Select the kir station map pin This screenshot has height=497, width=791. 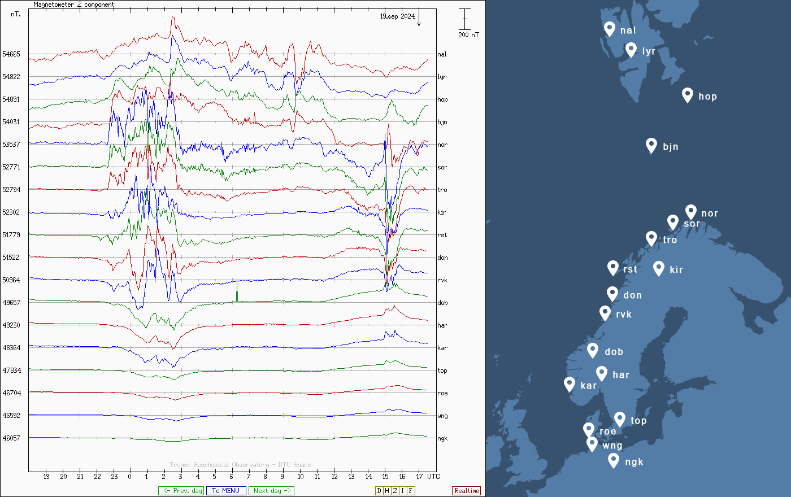click(658, 268)
